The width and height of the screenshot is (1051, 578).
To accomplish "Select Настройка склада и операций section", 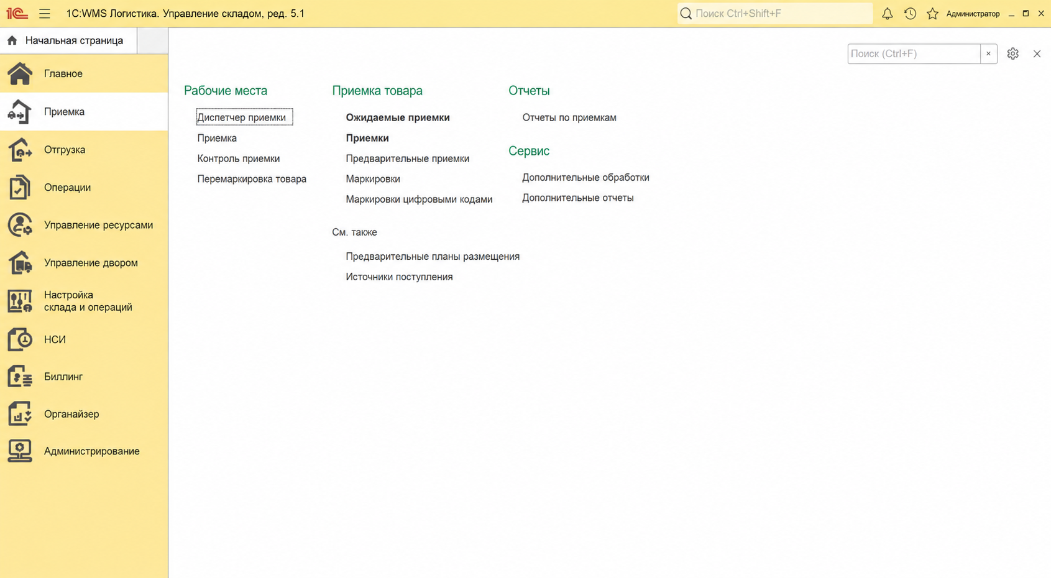I will click(x=84, y=301).
